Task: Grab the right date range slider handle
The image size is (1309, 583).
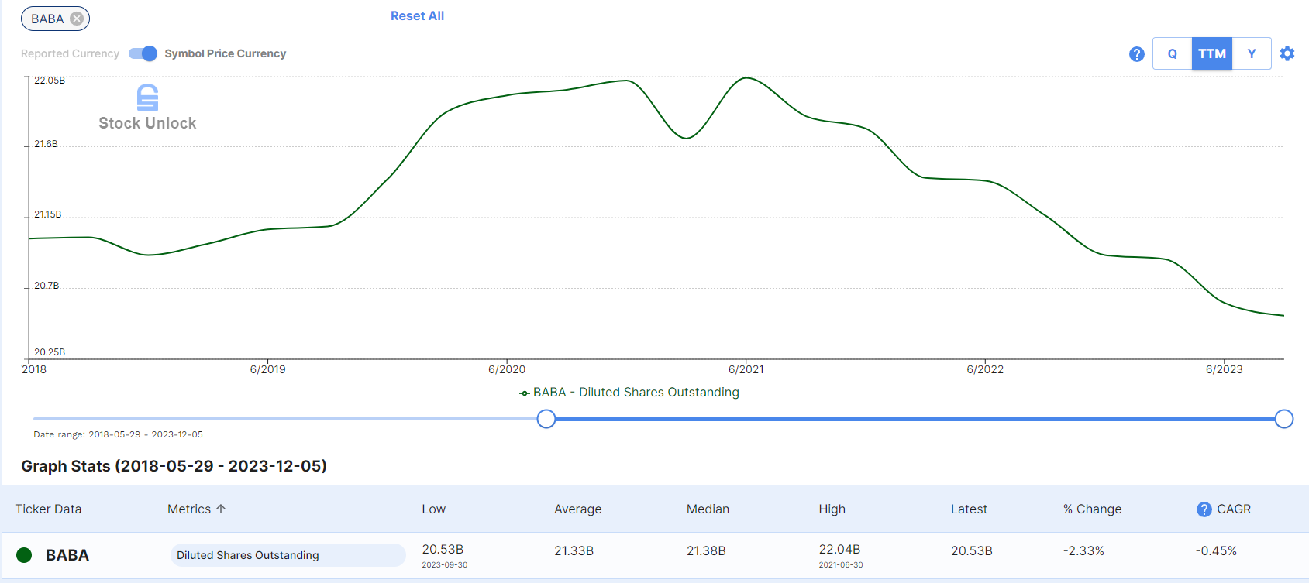Action: (x=1284, y=419)
